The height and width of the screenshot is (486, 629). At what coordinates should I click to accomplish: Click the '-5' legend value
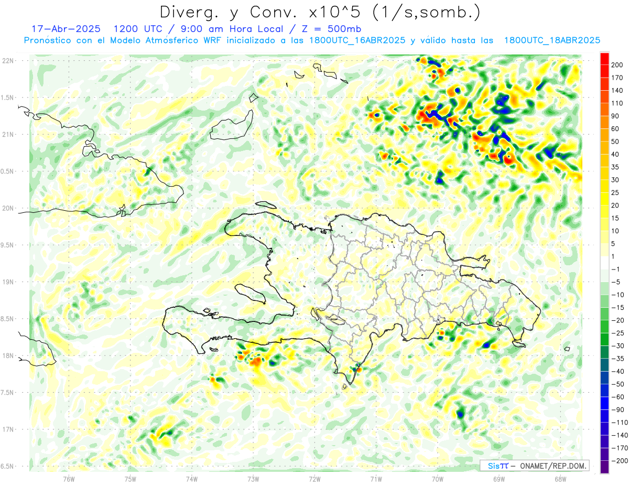(x=615, y=282)
